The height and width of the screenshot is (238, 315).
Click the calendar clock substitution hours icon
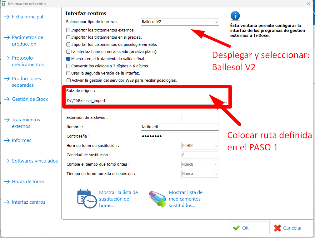(87, 199)
